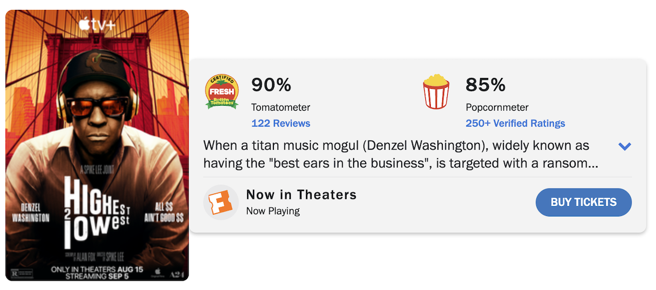
Task: Open the 122 Reviews link
Action: coord(280,123)
